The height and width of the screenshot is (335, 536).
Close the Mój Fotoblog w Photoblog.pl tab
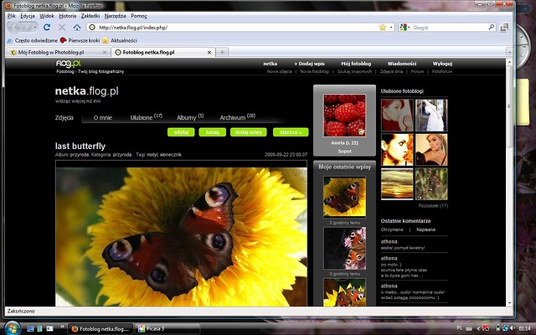click(x=105, y=52)
